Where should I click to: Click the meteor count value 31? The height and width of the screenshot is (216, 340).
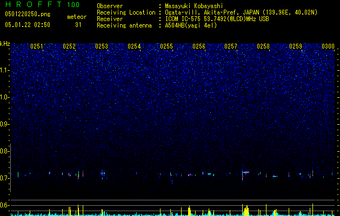point(78,25)
